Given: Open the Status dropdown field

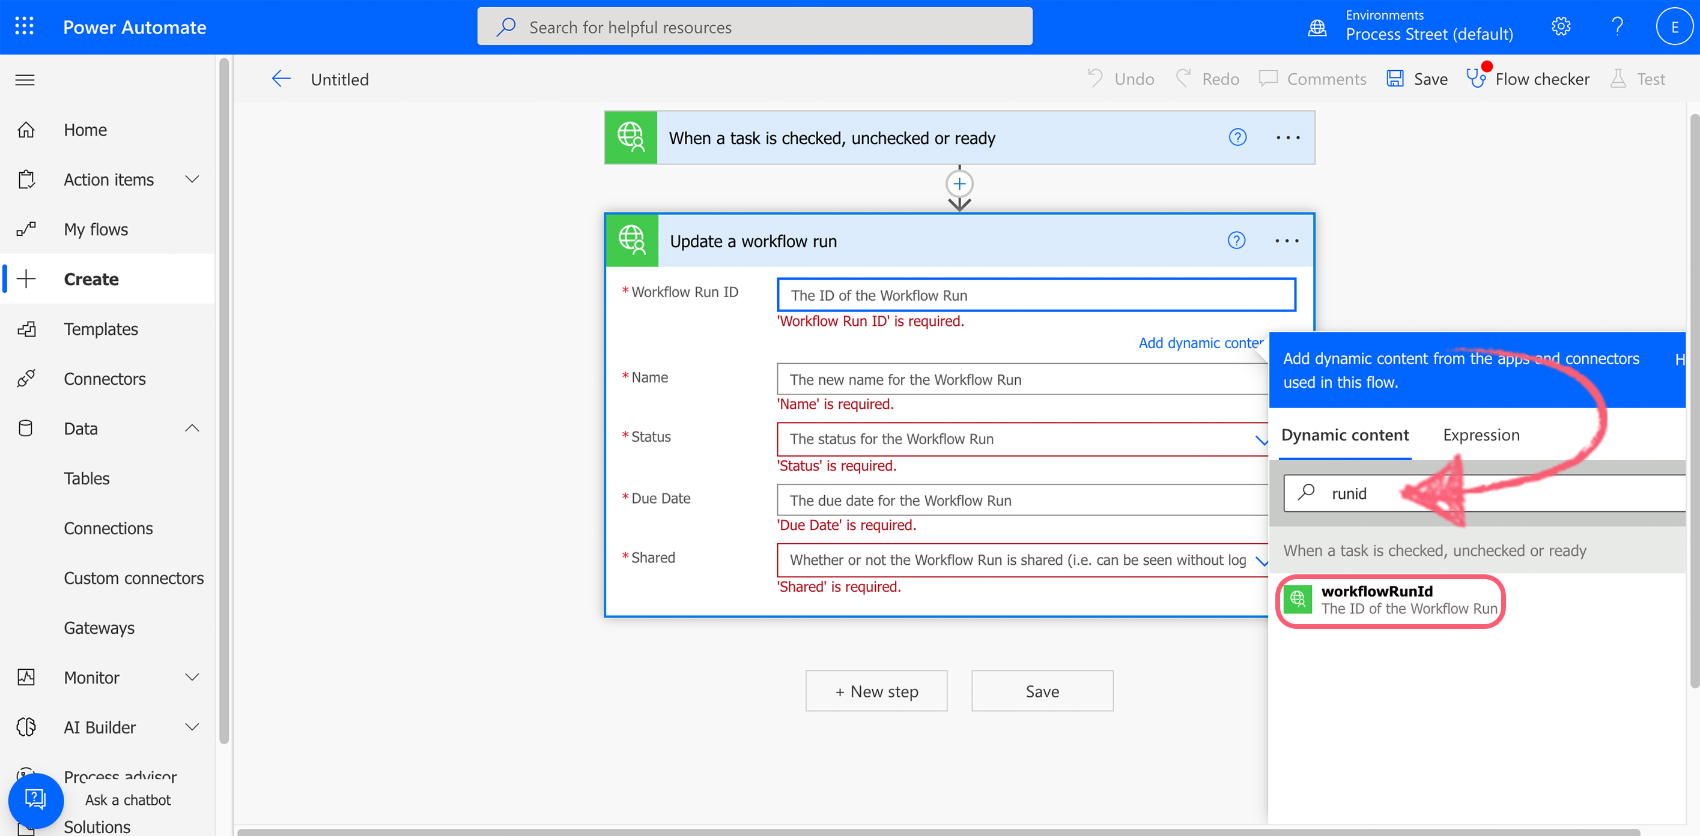Looking at the screenshot, I should 1022,439.
